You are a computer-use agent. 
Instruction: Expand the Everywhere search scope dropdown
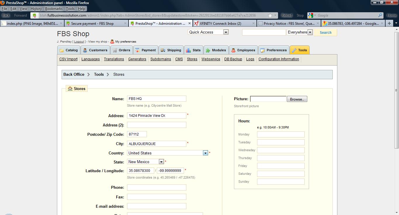pos(310,32)
